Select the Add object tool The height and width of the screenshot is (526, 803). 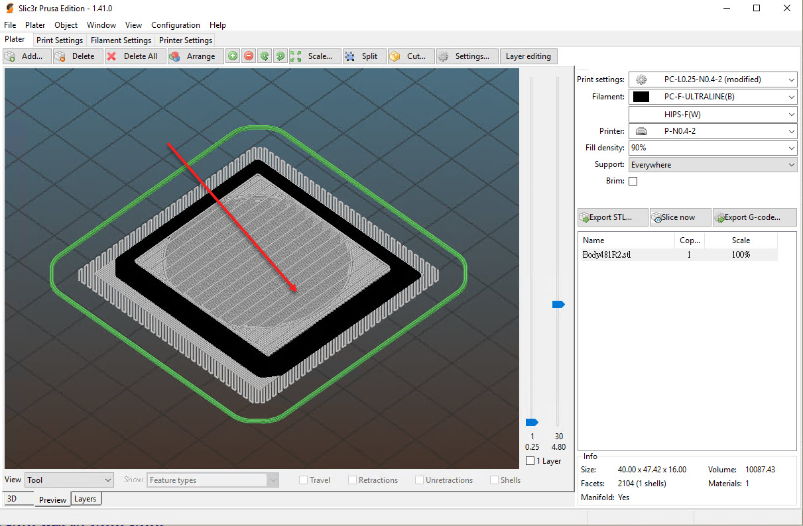(27, 56)
